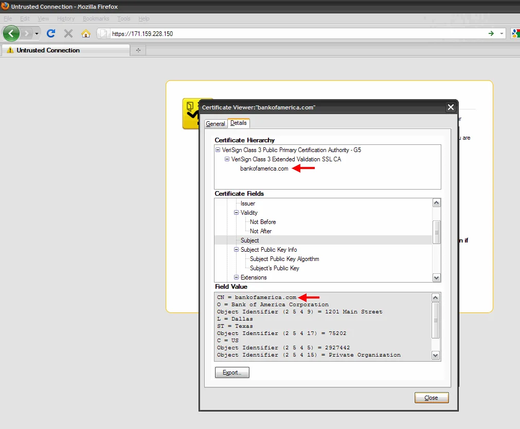
Task: Open the View menu
Action: [x=43, y=18]
